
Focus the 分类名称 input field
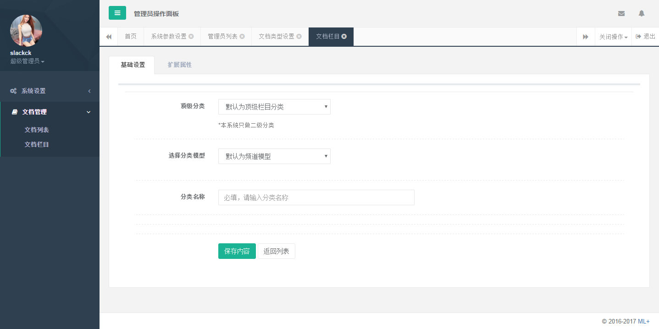pyautogui.click(x=316, y=197)
